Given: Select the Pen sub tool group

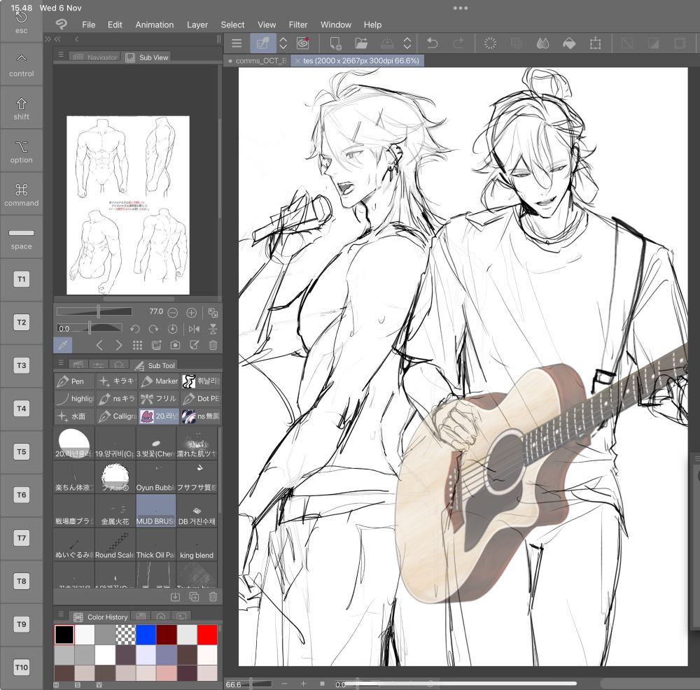Looking at the screenshot, I should tap(74, 381).
